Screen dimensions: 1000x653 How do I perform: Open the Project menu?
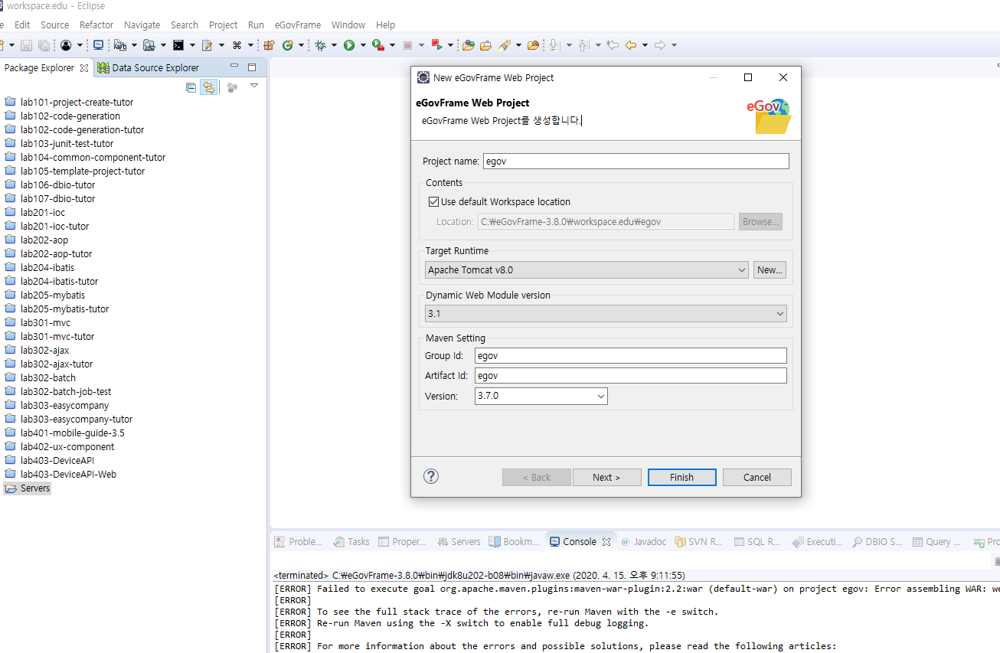click(223, 24)
